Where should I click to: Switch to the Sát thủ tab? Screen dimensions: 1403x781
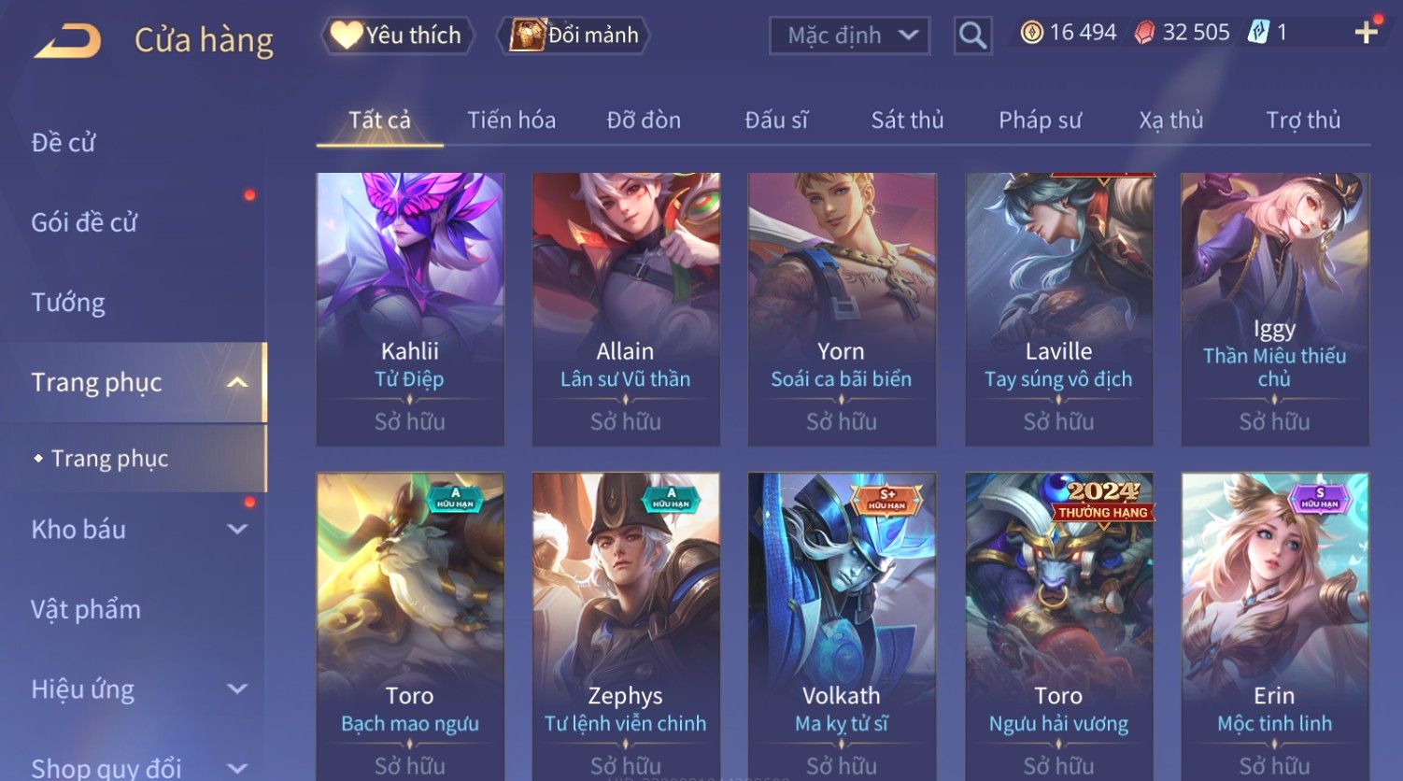tap(907, 120)
